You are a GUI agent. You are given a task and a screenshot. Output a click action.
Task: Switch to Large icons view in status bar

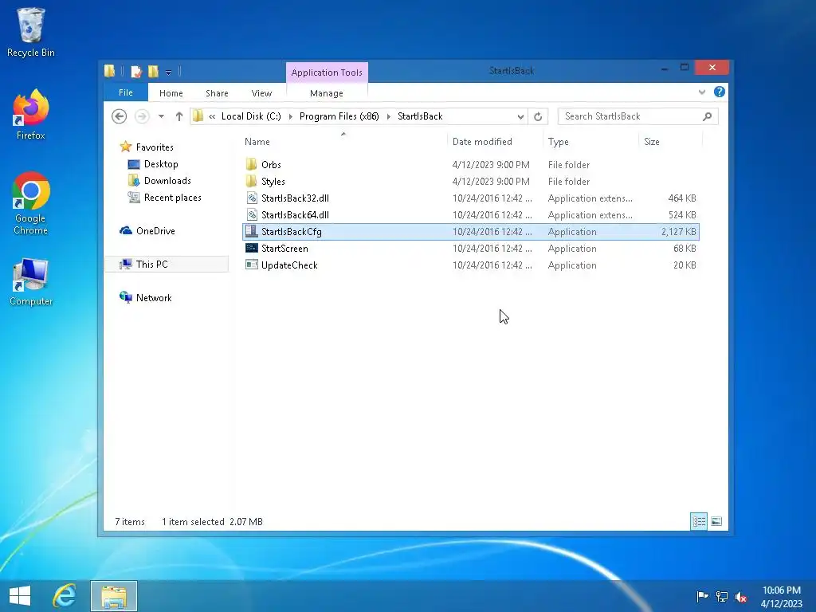[716, 521]
